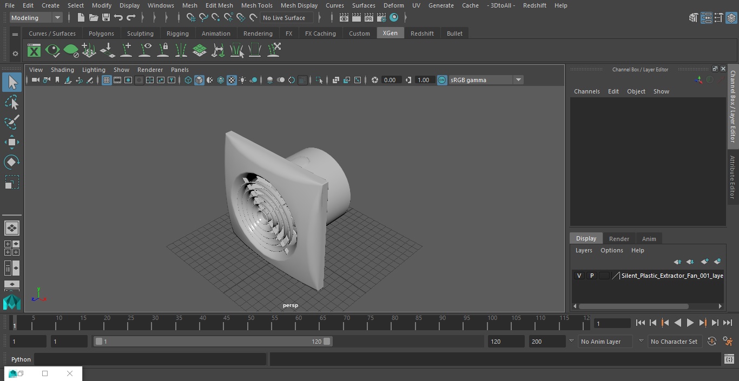Go to the start of playback range
Viewport: 739px width, 381px height.
[640, 323]
